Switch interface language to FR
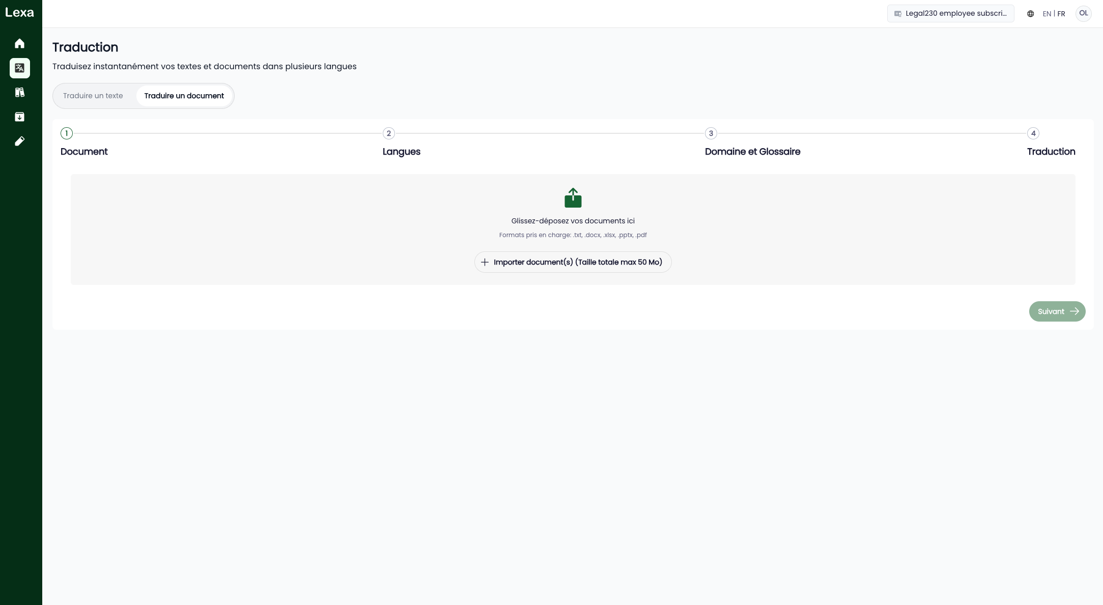This screenshot has width=1103, height=605. point(1061,14)
